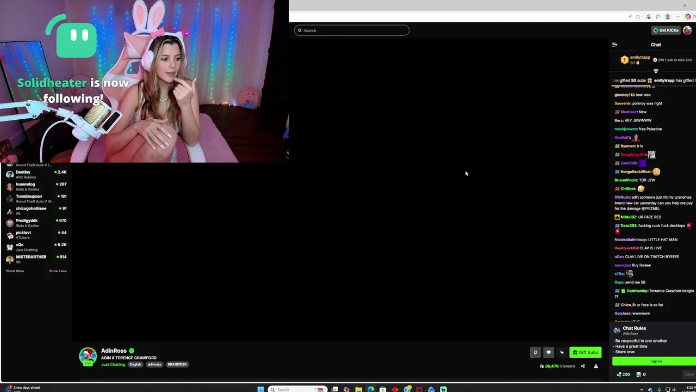Collapse the chat panel with the arrow icon
This screenshot has width=696, height=392.
click(614, 45)
